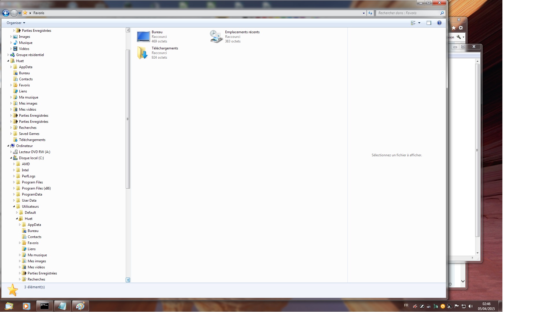The image size is (555, 312).
Task: Toggle the preview pane button
Action: click(429, 23)
